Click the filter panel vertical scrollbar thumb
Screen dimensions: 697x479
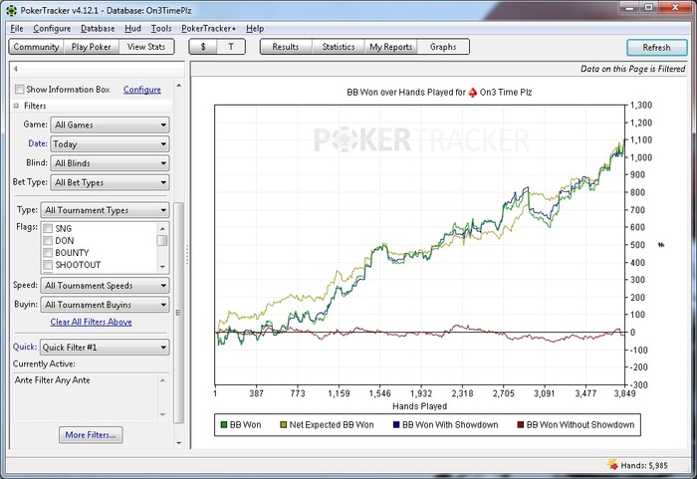[x=178, y=313]
